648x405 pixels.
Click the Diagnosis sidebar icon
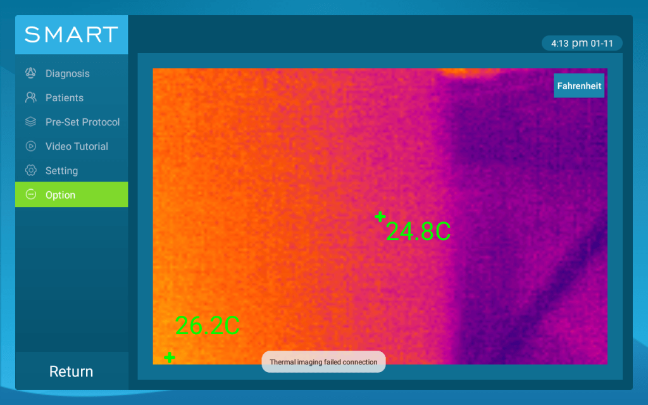point(30,73)
